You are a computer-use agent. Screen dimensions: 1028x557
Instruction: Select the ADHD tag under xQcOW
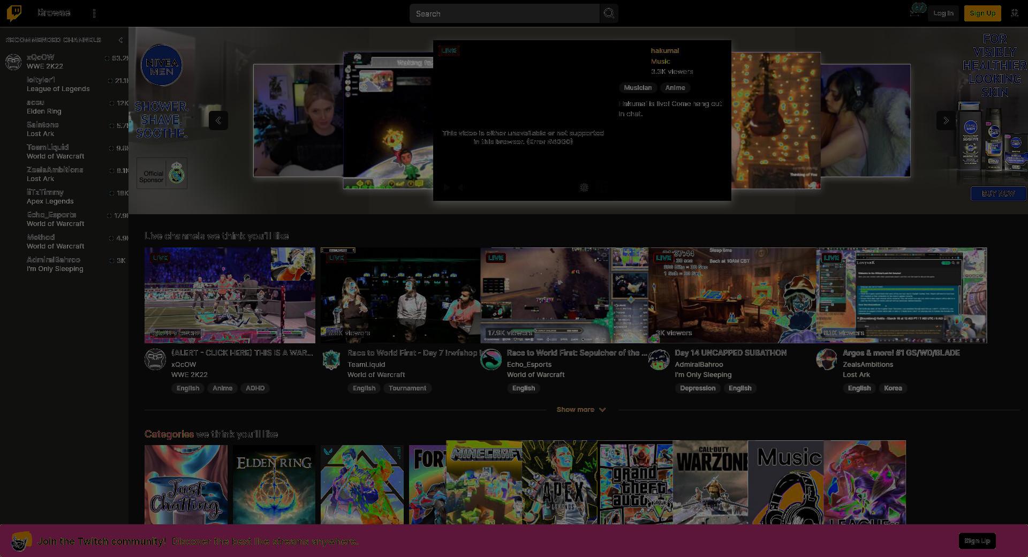tap(255, 388)
